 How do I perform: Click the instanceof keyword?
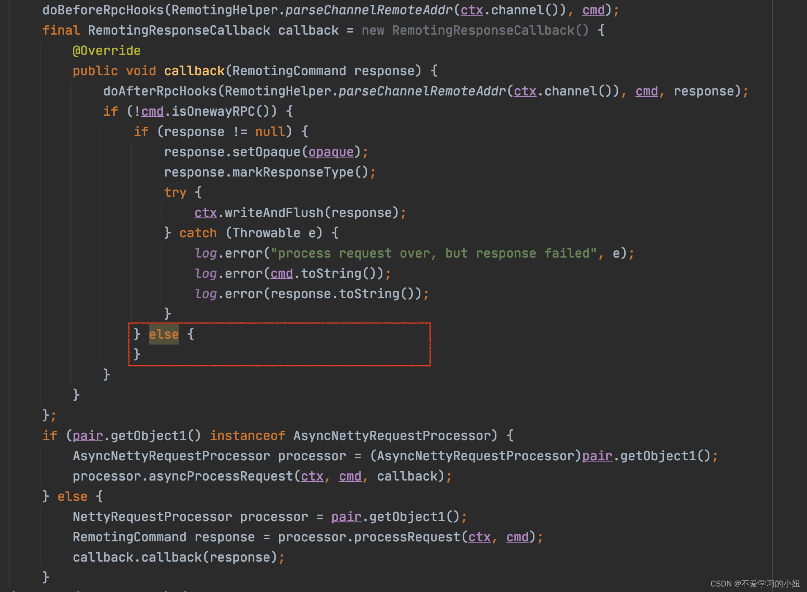(247, 435)
